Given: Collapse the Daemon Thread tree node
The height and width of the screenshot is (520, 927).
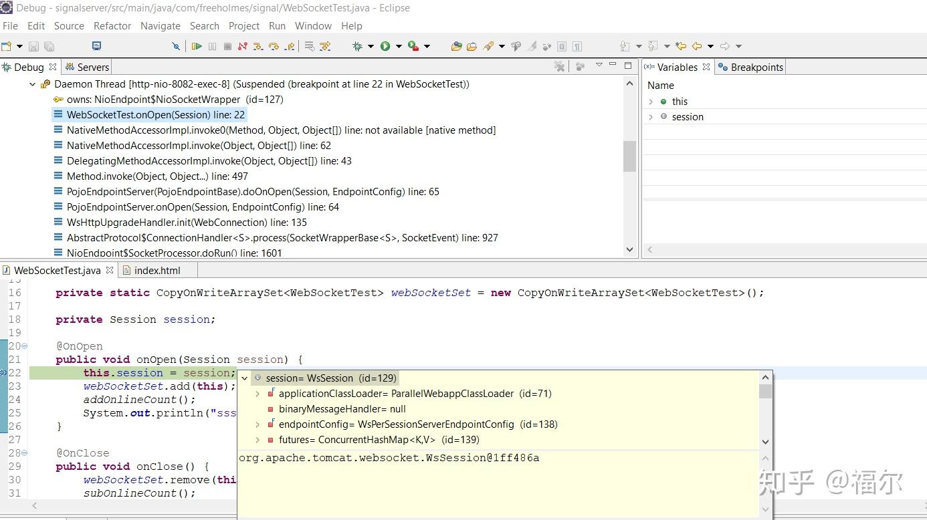Looking at the screenshot, I should 32,84.
